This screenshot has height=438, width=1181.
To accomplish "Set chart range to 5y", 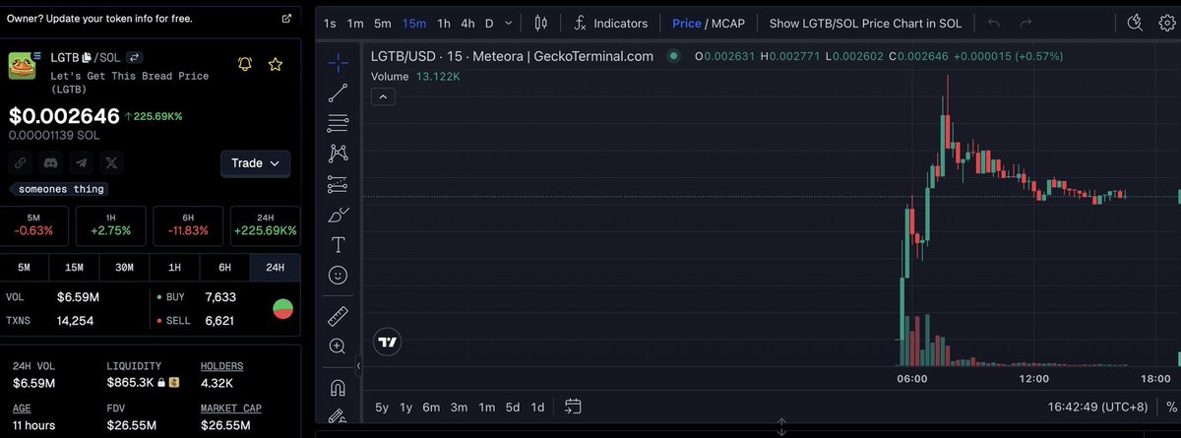I will pos(382,407).
